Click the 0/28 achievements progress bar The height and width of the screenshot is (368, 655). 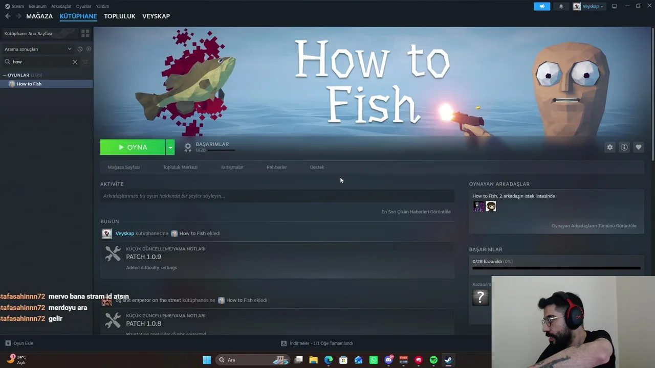(x=556, y=268)
